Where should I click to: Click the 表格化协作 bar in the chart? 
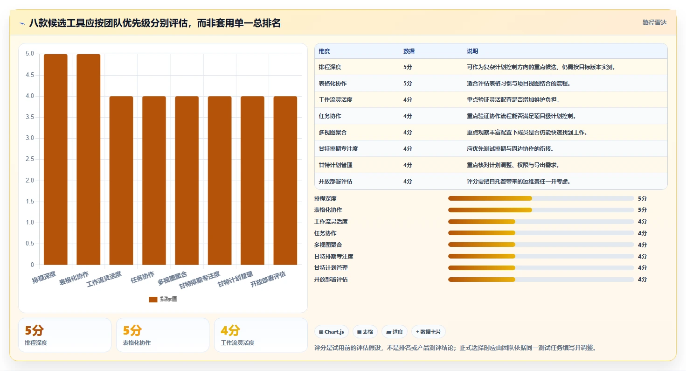[89, 160]
